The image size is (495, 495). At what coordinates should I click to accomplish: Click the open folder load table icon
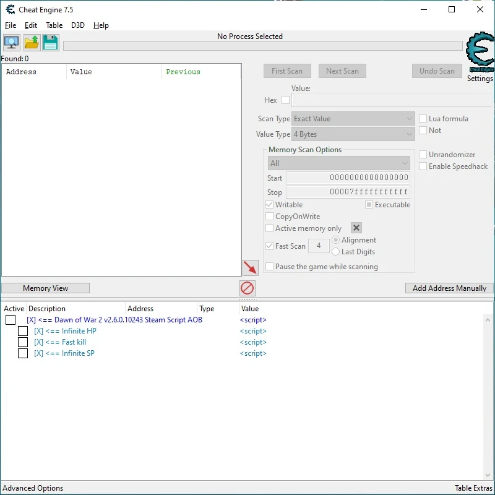click(x=32, y=43)
